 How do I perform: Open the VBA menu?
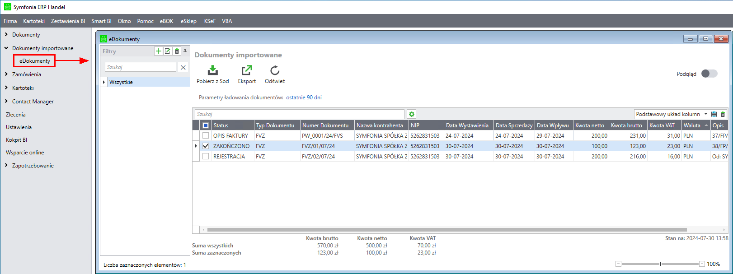point(227,21)
